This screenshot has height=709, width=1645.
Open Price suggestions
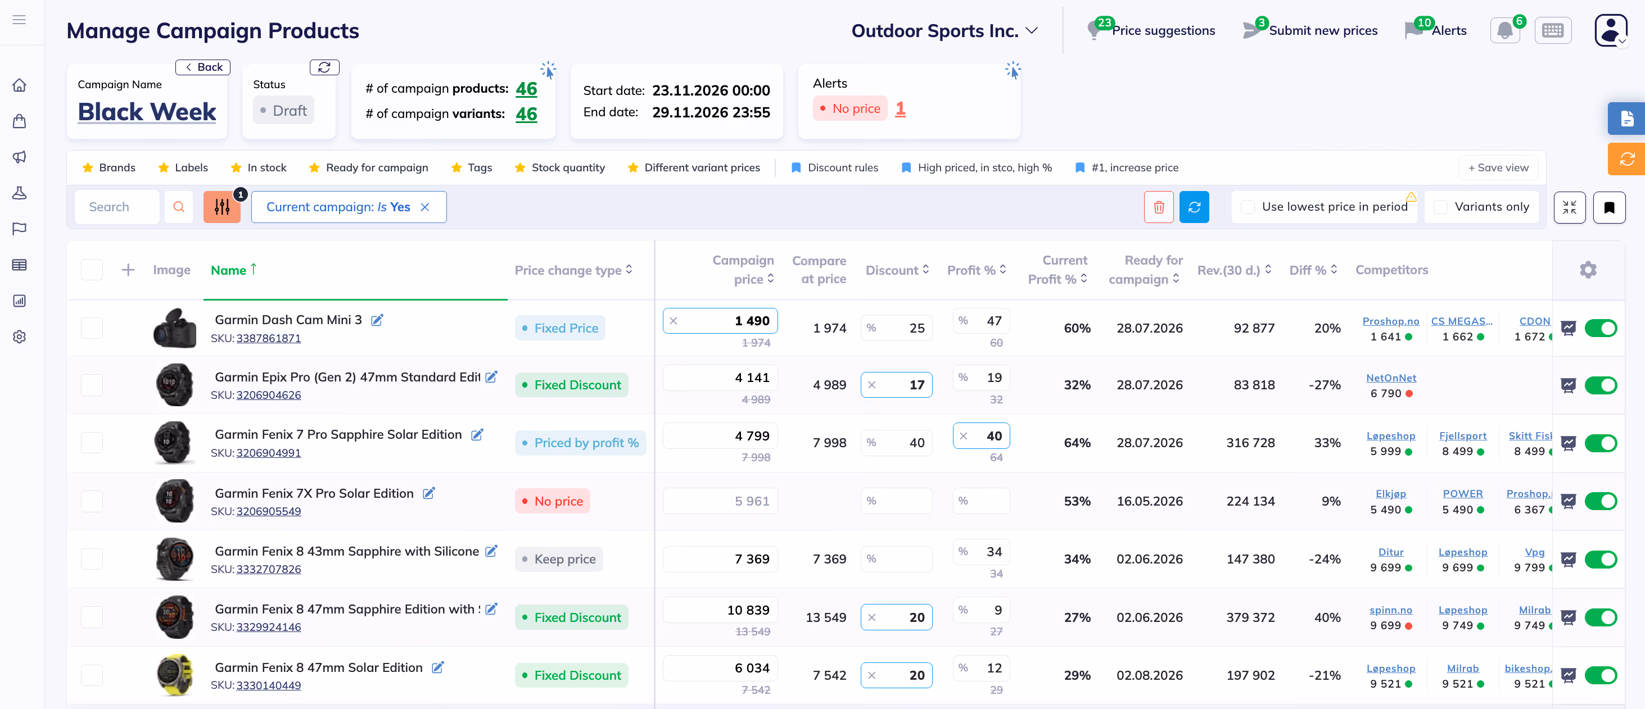pos(1151,30)
